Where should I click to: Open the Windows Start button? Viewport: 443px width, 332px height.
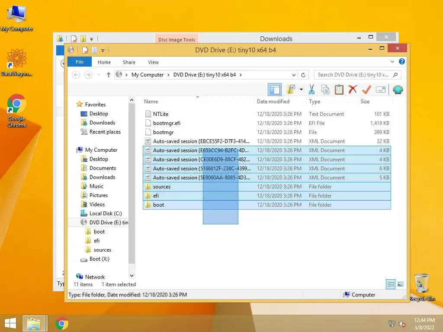[10, 323]
